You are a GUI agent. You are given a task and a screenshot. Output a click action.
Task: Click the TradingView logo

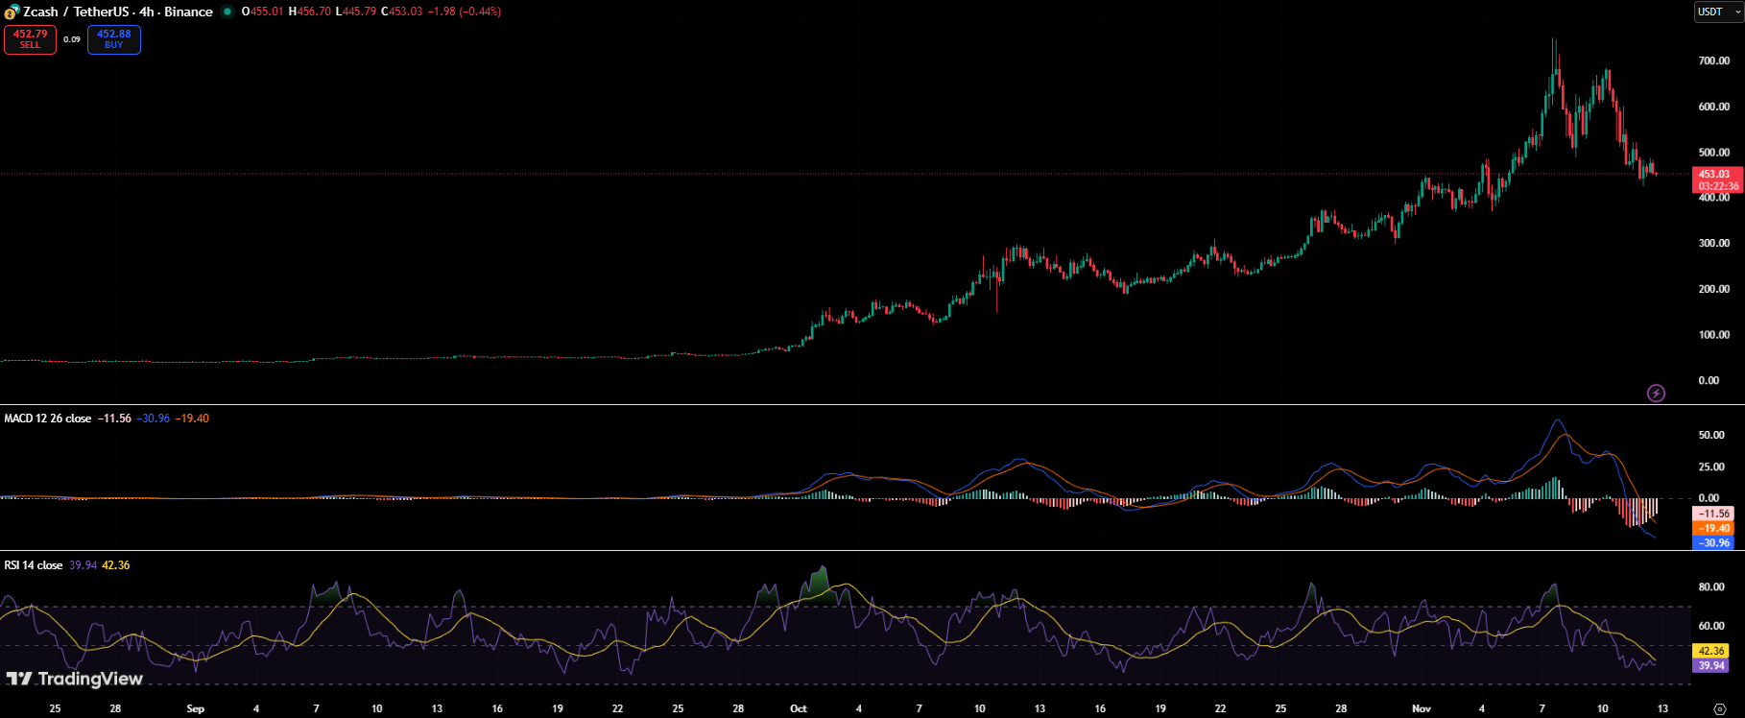pyautogui.click(x=75, y=679)
